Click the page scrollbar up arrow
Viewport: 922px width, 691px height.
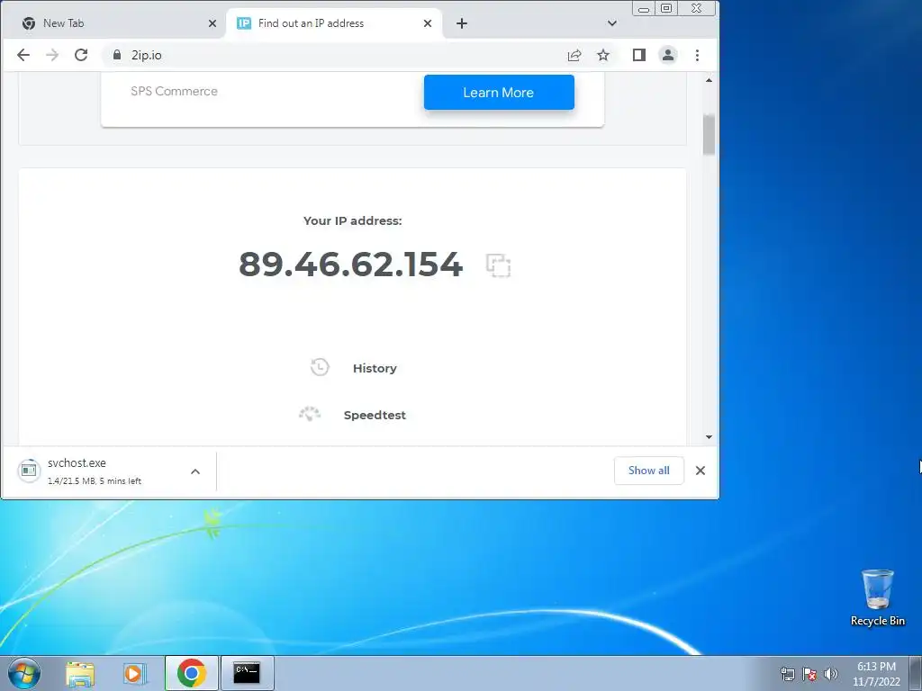click(x=709, y=80)
